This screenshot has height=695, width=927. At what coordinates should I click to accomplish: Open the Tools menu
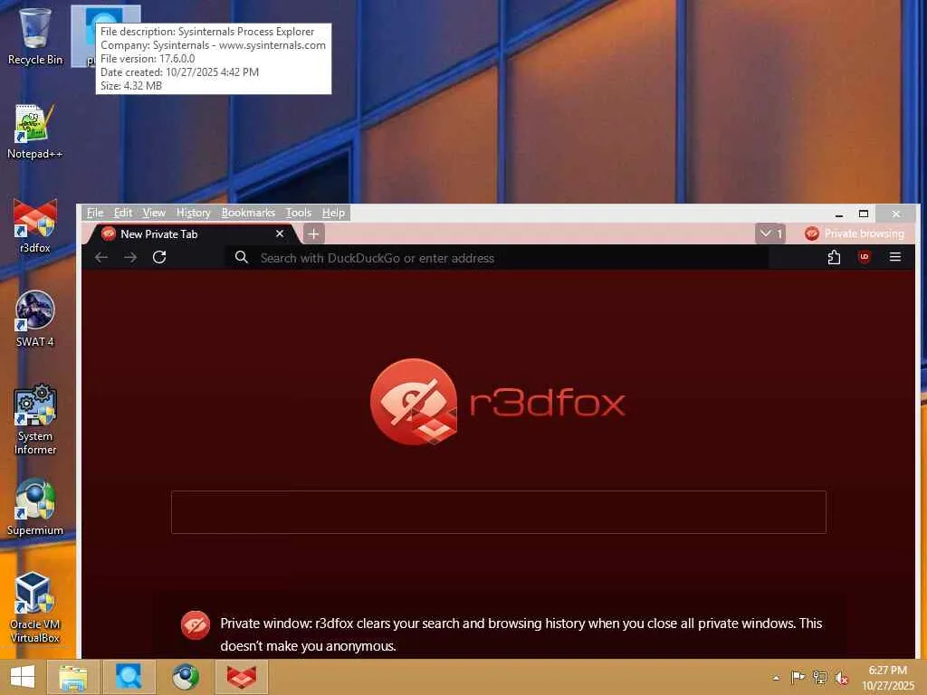(x=299, y=213)
